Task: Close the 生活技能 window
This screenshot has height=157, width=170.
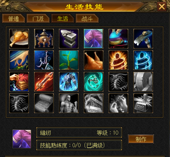Action: coord(162,7)
